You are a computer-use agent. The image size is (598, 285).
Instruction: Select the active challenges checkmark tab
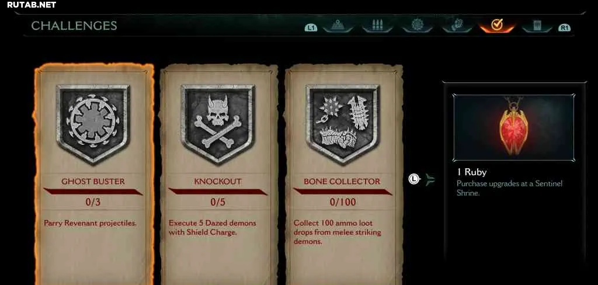tap(496, 25)
